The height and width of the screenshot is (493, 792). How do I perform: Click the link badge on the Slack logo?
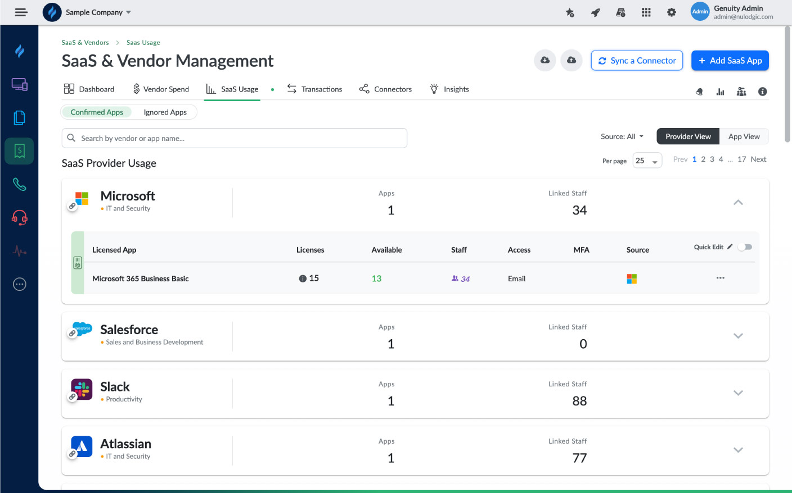(x=72, y=397)
